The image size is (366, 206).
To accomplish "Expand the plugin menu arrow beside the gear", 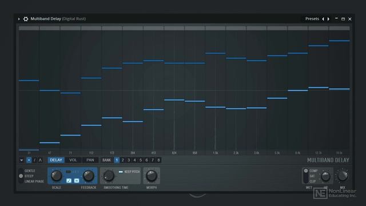I will point(19,19).
